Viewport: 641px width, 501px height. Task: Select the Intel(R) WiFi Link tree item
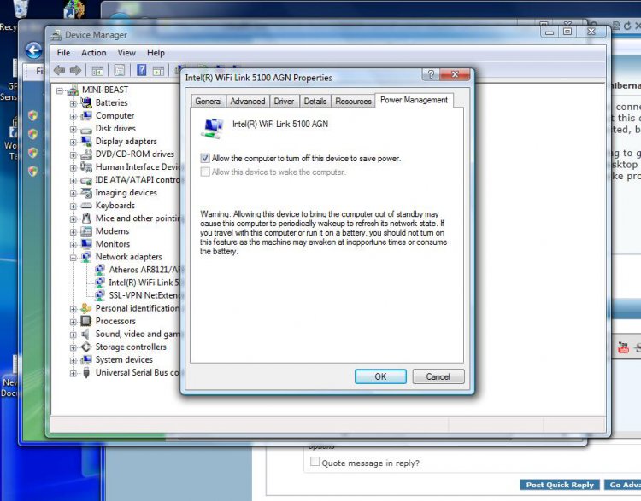[x=144, y=283]
